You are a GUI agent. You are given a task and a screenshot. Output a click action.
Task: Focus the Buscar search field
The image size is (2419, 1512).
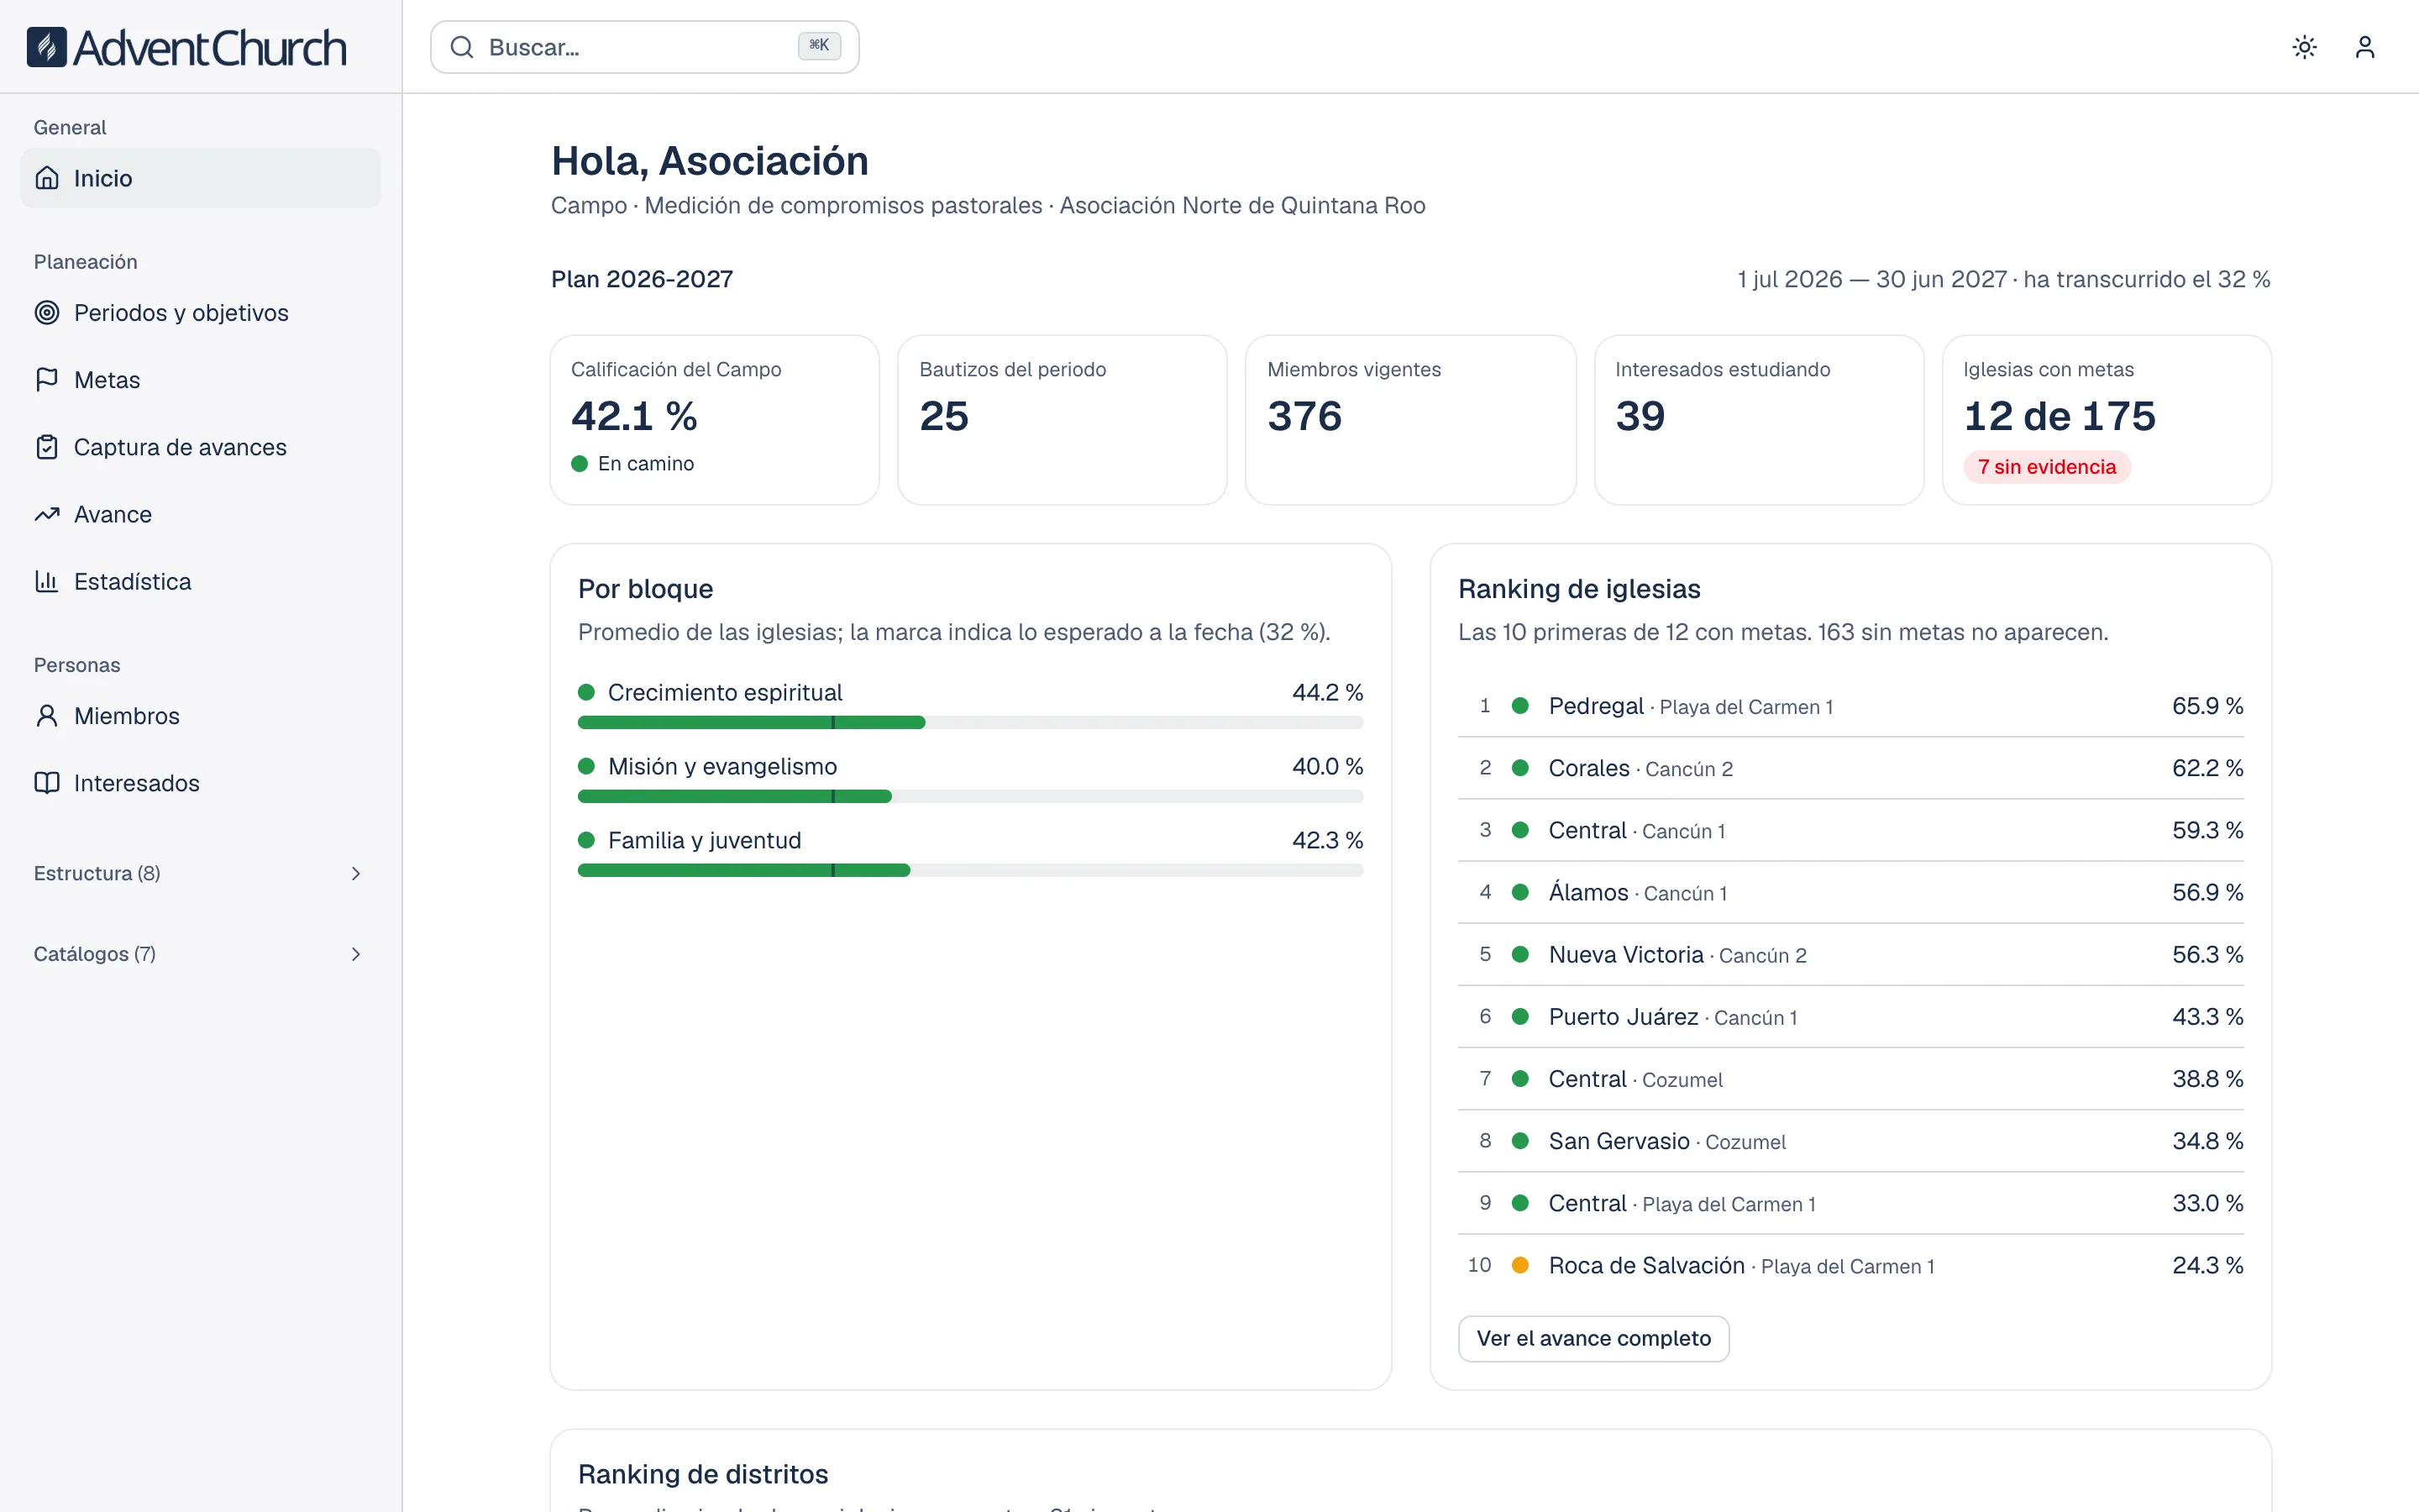(645, 47)
